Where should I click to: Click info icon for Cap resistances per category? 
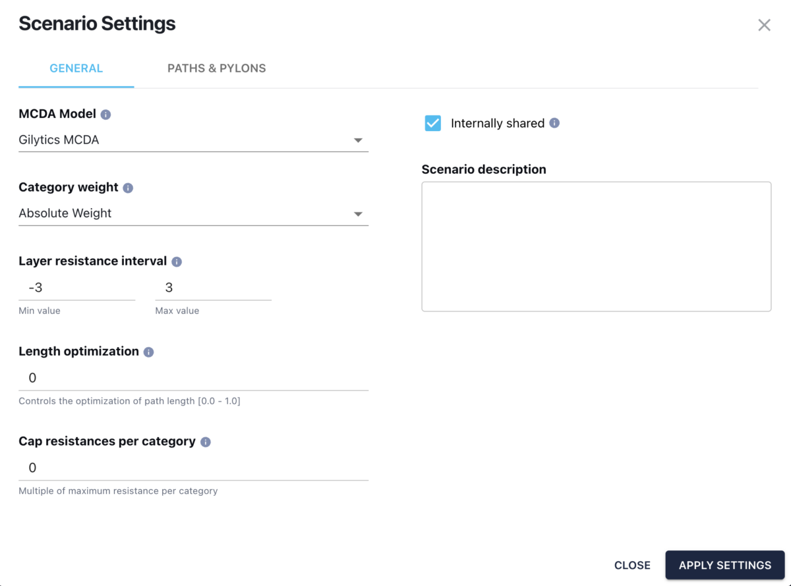(x=206, y=442)
